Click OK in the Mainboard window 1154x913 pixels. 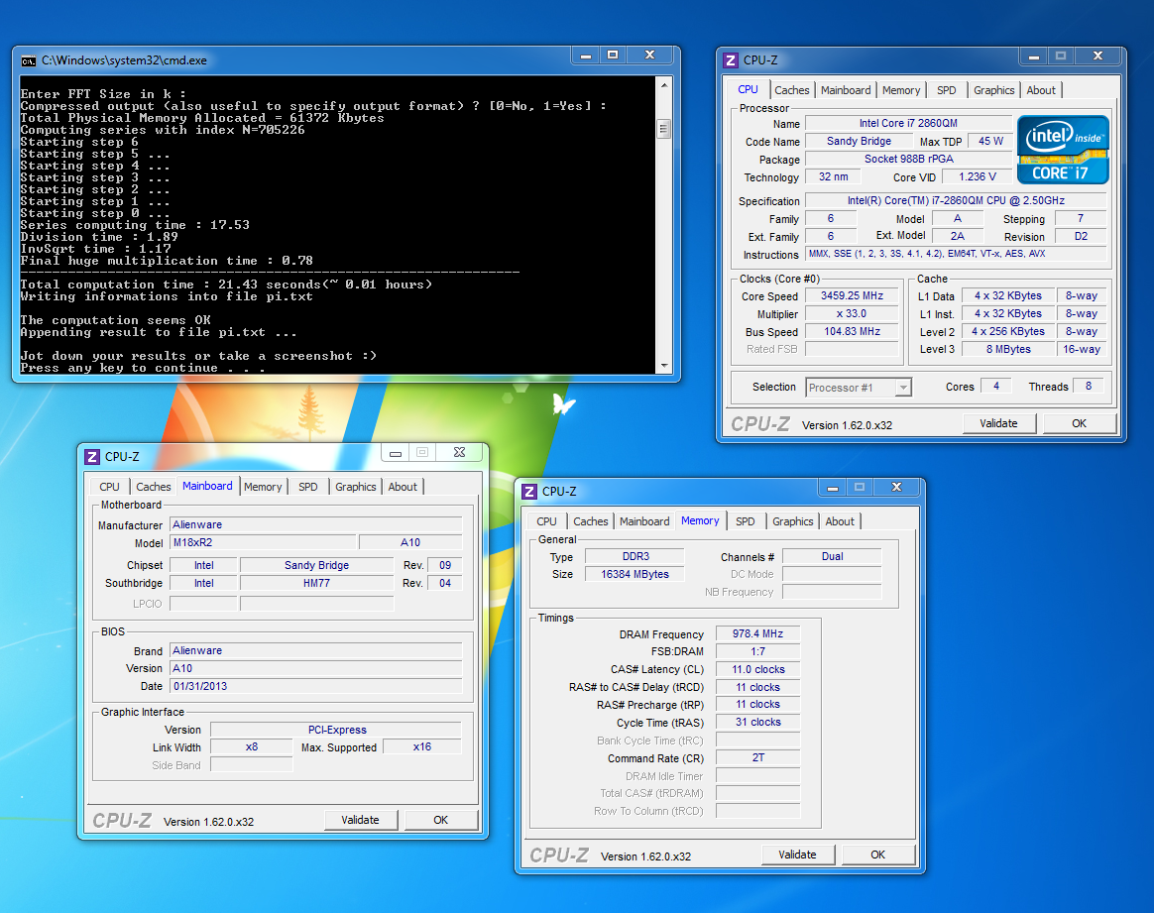[x=440, y=820]
